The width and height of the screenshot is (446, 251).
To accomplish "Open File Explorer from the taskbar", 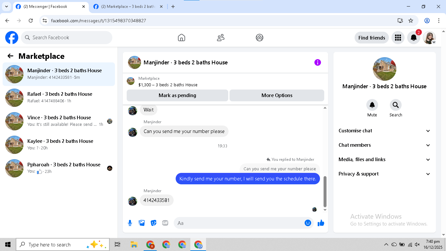I will point(134,244).
